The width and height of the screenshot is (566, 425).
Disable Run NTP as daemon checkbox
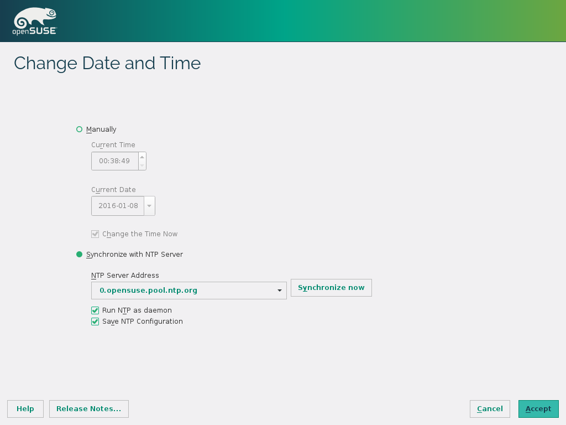pyautogui.click(x=95, y=310)
